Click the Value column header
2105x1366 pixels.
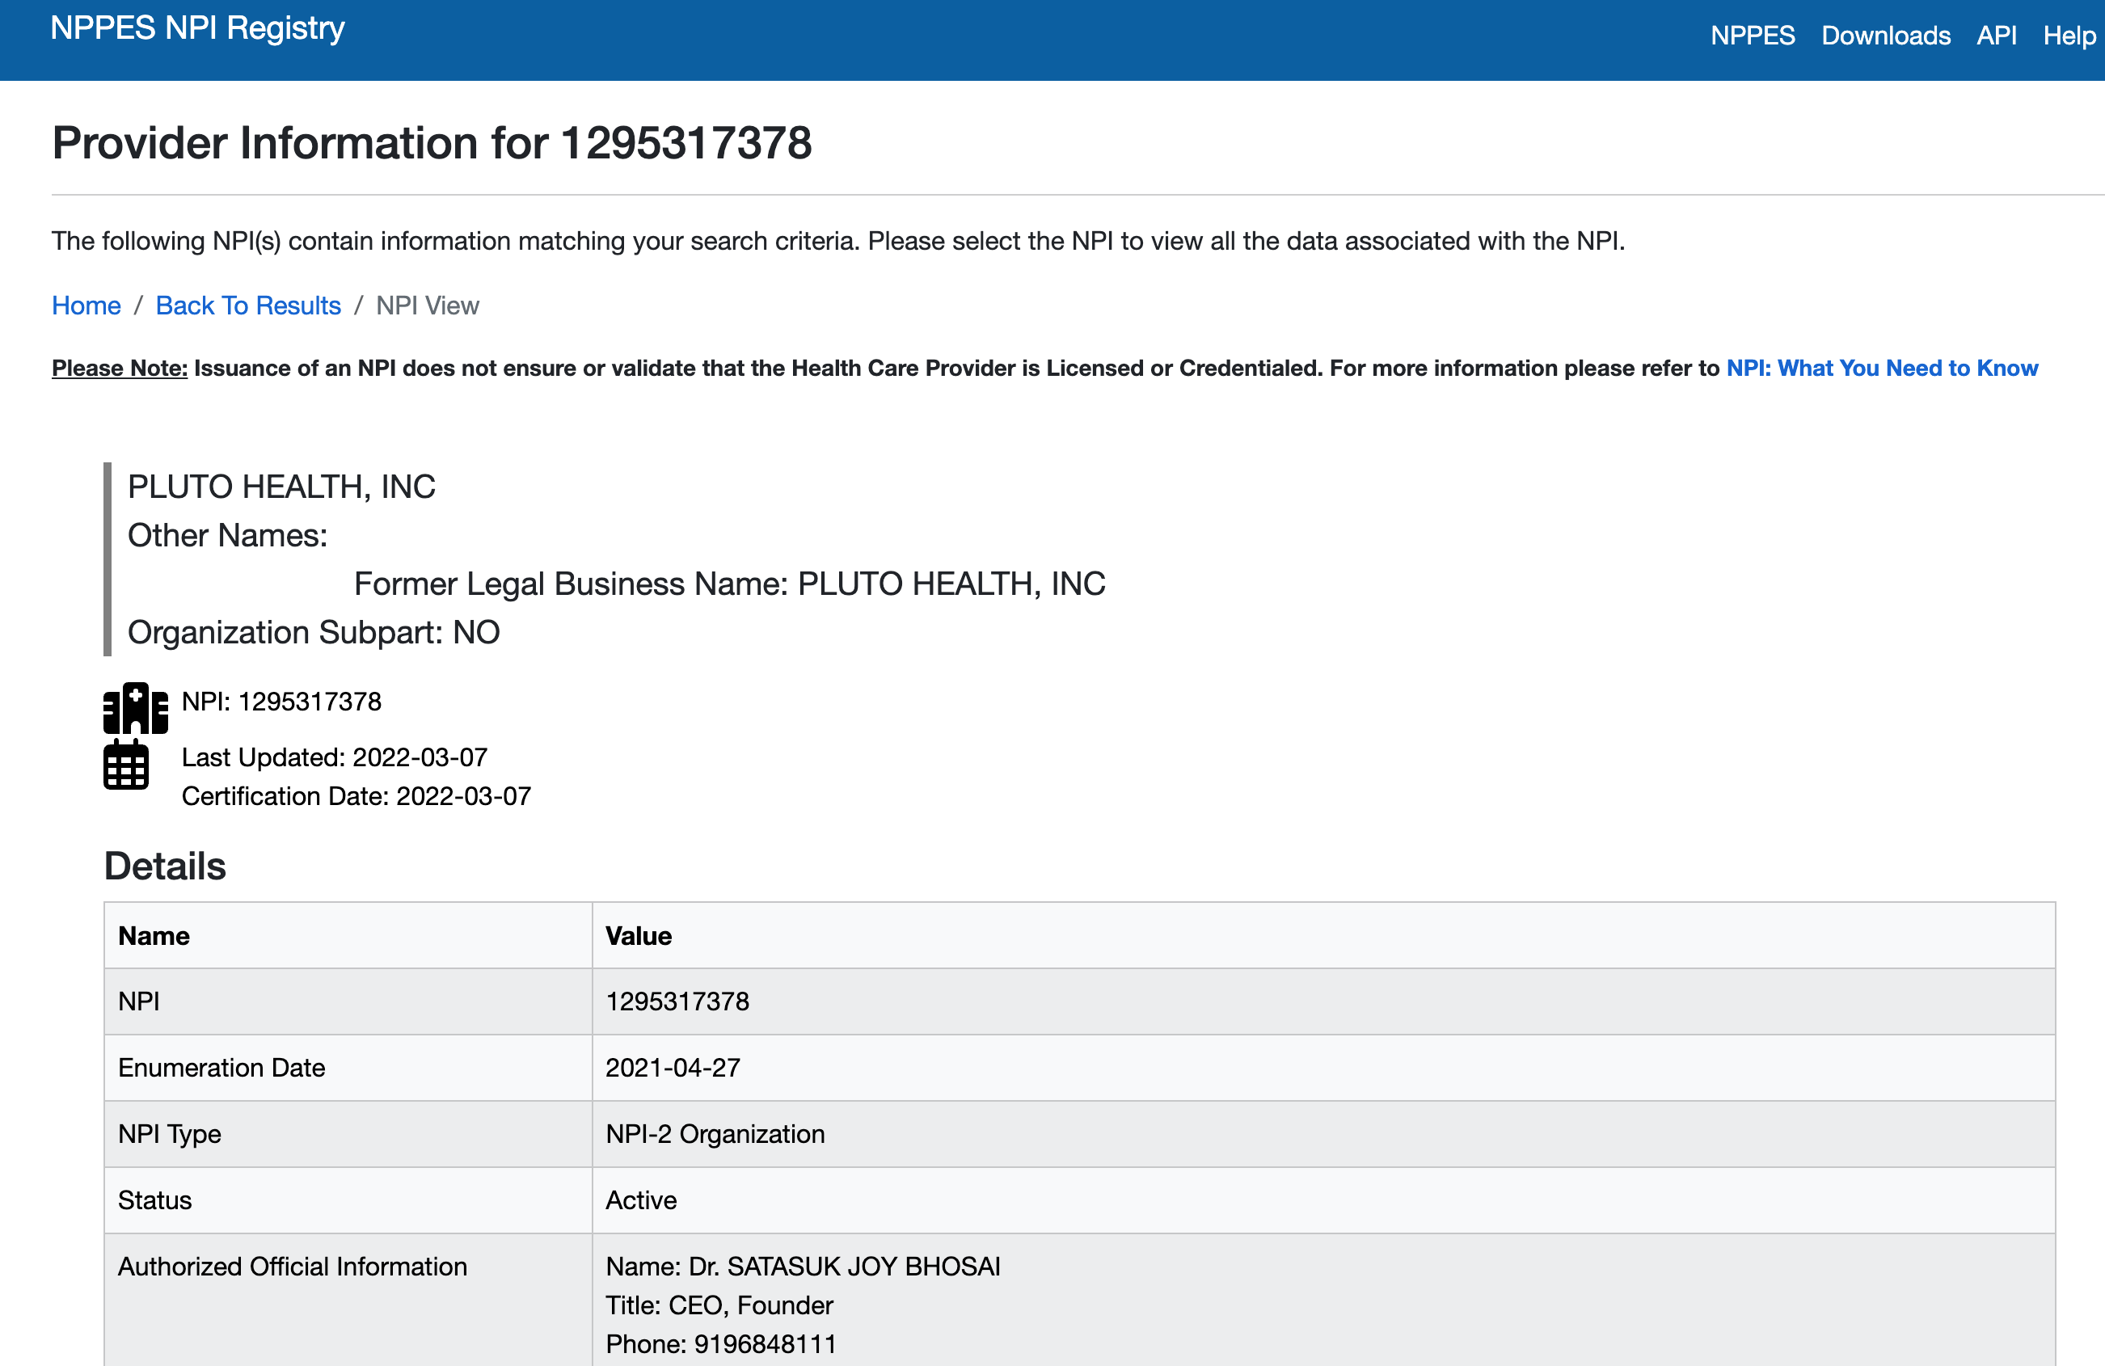[639, 935]
